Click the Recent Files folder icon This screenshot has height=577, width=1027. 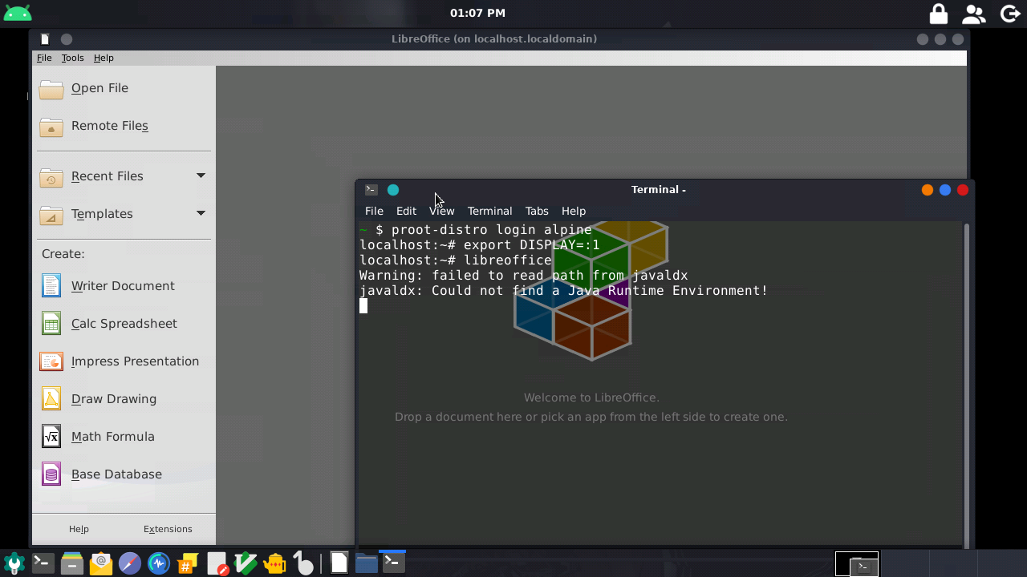pyautogui.click(x=51, y=176)
